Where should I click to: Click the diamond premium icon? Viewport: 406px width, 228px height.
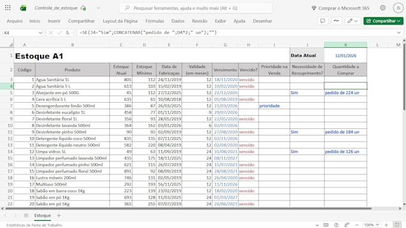click(x=314, y=8)
